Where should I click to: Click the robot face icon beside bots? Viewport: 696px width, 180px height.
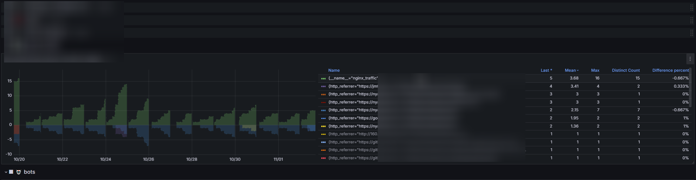pyautogui.click(x=19, y=172)
